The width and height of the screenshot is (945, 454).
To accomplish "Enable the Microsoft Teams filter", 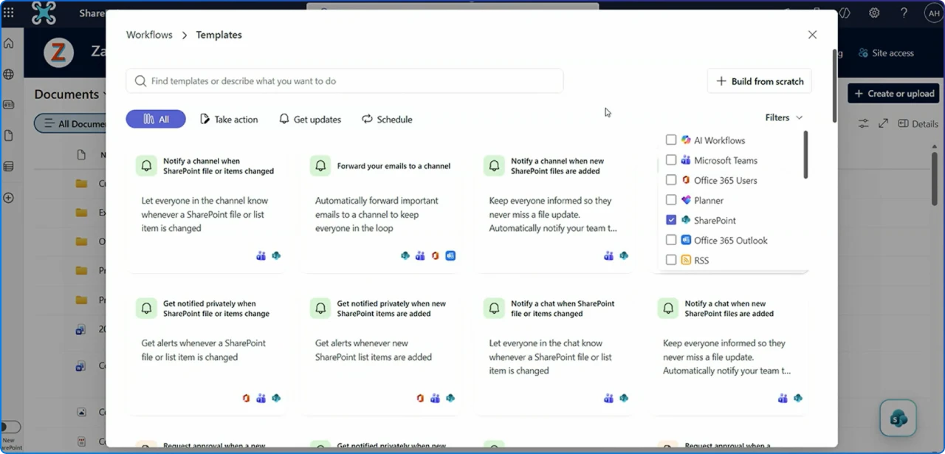I will tap(671, 159).
